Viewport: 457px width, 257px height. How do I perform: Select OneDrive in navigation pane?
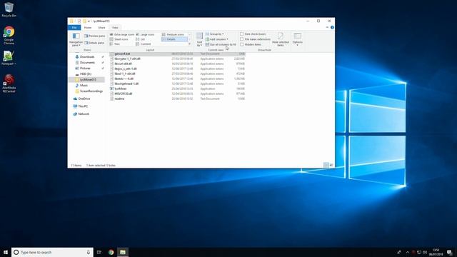click(x=84, y=99)
